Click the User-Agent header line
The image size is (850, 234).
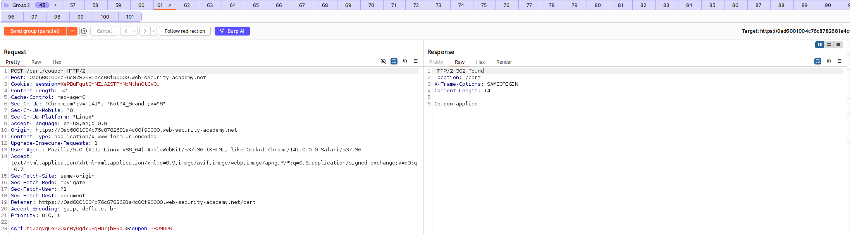point(186,149)
